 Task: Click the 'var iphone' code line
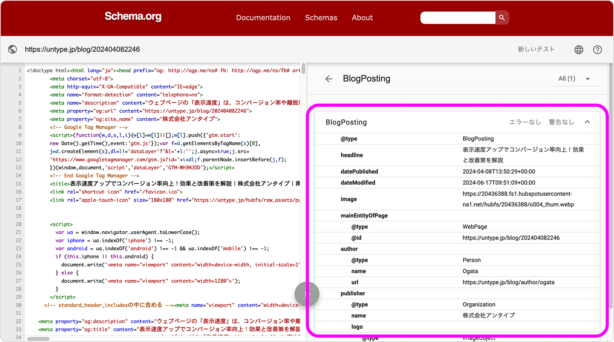tap(115, 240)
